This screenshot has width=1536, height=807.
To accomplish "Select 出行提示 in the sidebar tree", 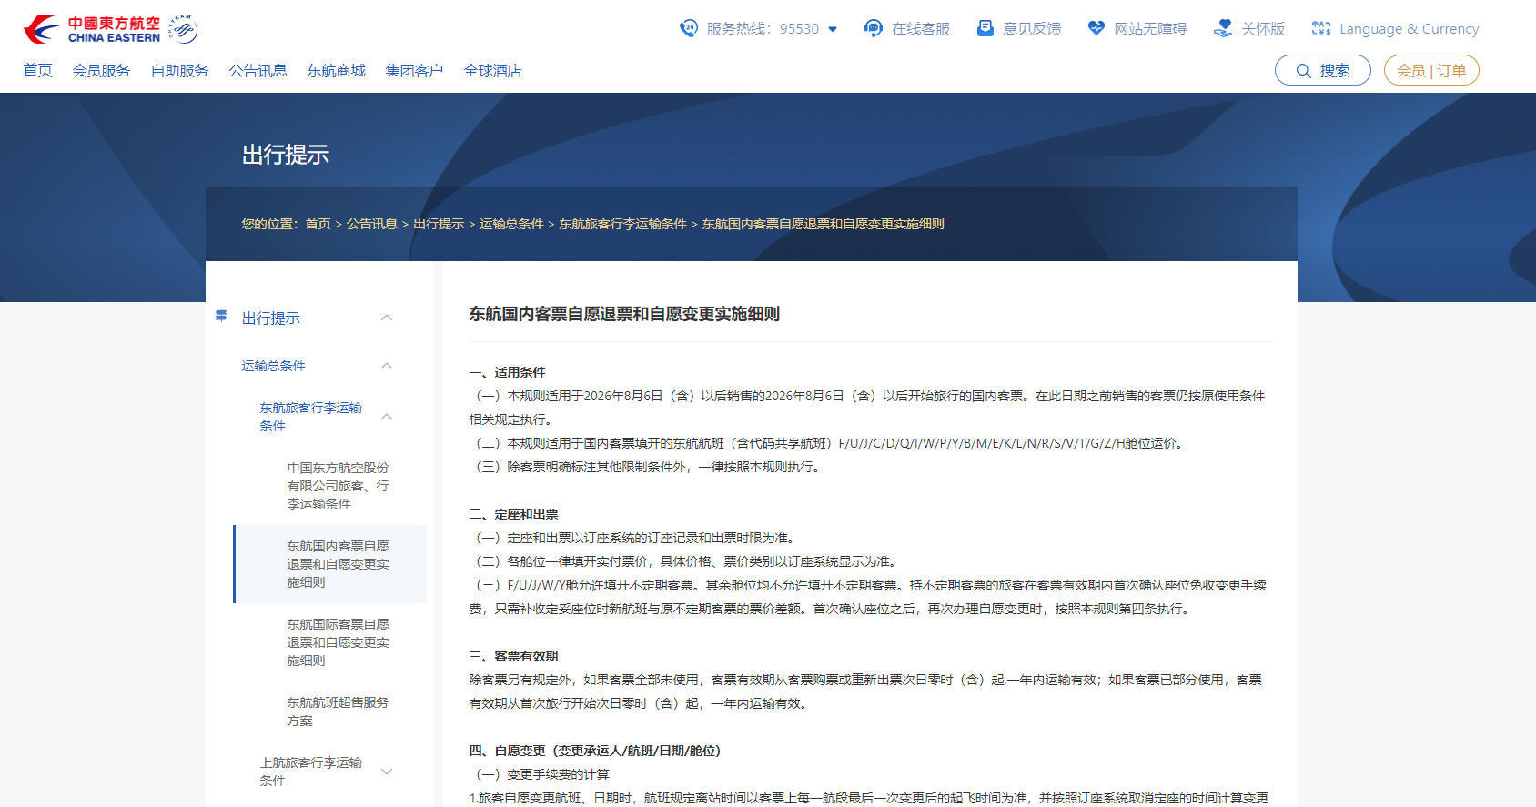I will (271, 318).
